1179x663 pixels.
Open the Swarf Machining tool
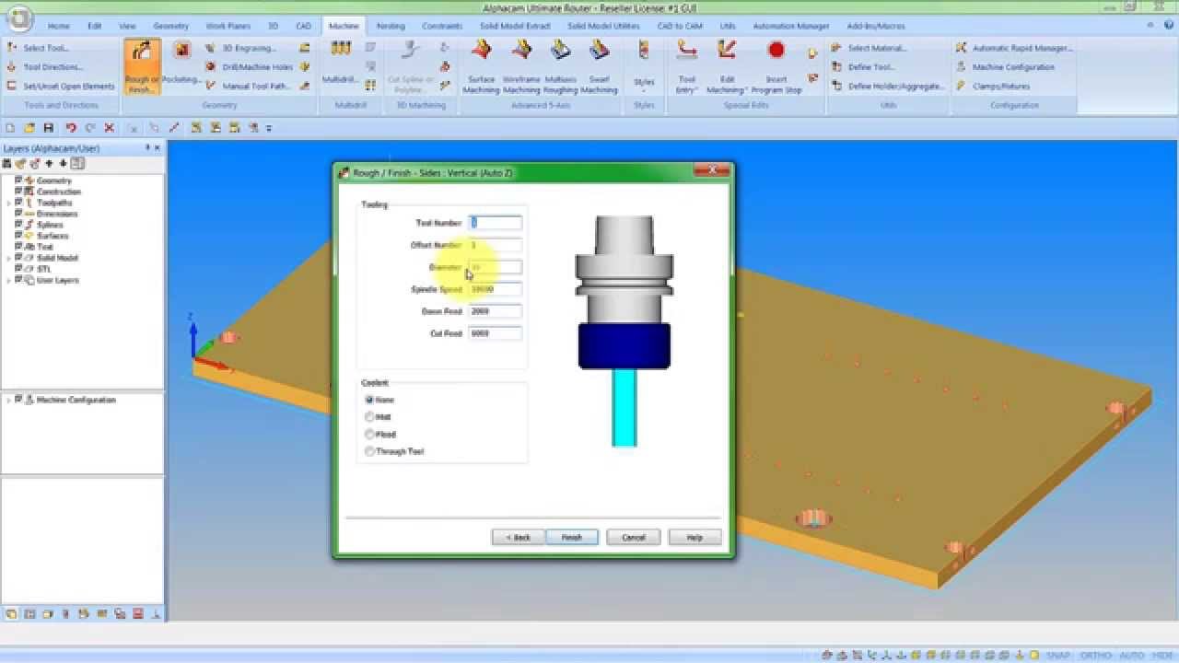[x=600, y=66]
